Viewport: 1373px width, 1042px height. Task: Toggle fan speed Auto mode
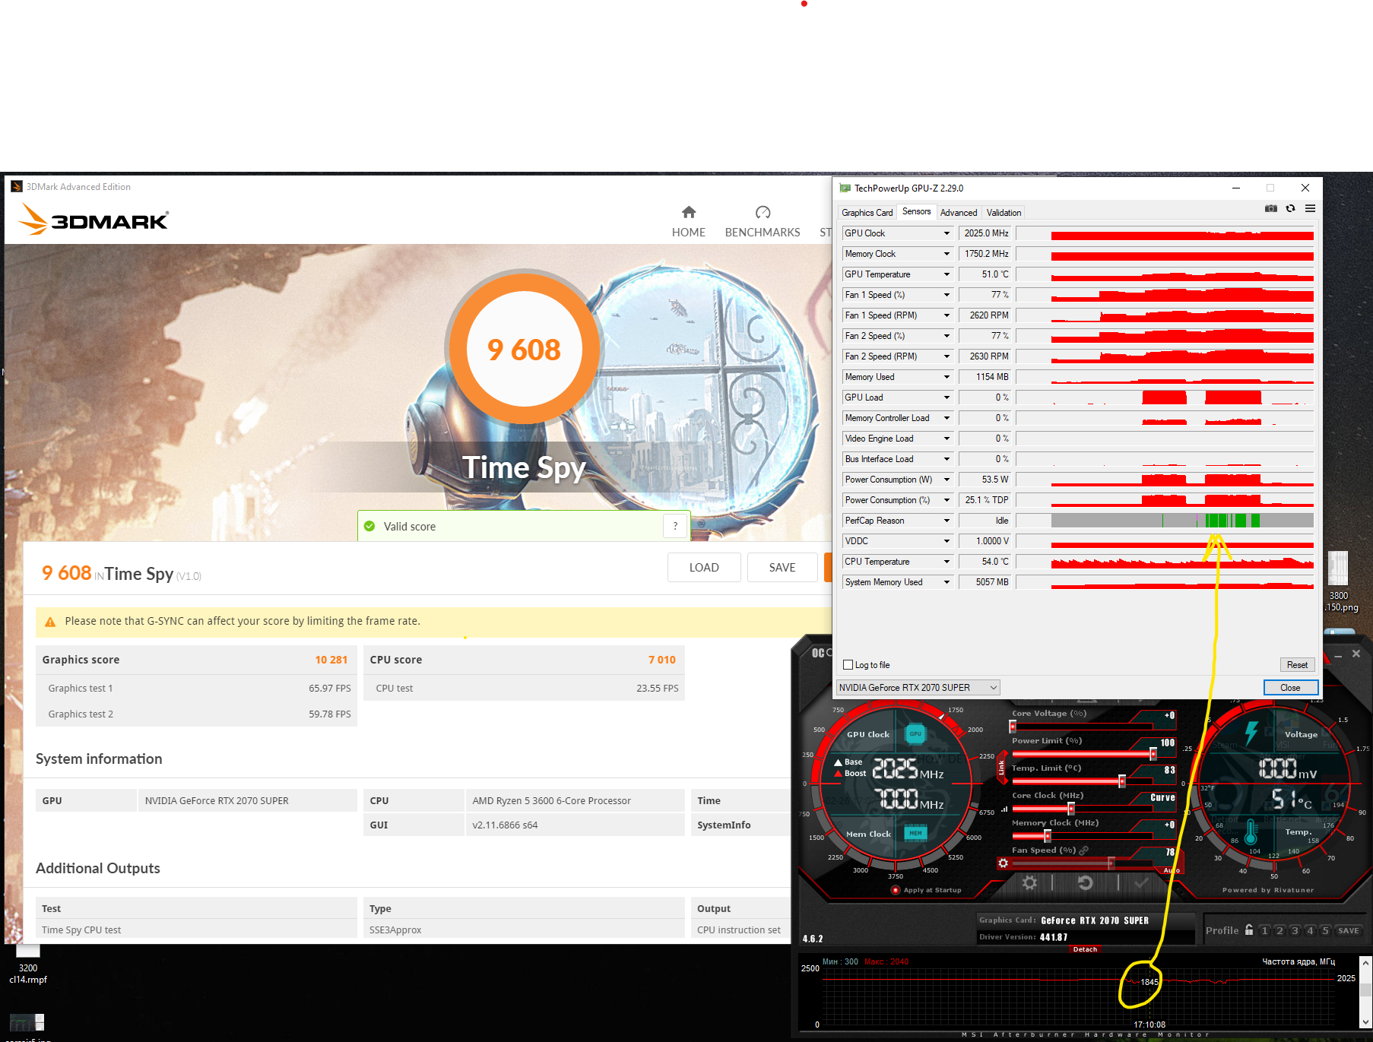1171,870
